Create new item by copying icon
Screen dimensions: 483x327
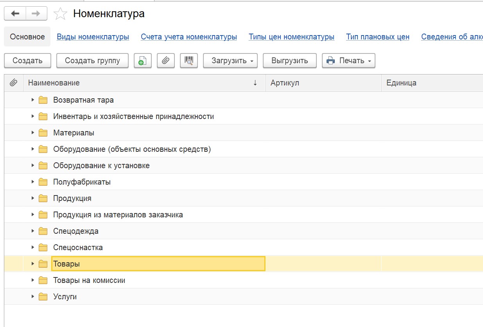pyautogui.click(x=142, y=60)
